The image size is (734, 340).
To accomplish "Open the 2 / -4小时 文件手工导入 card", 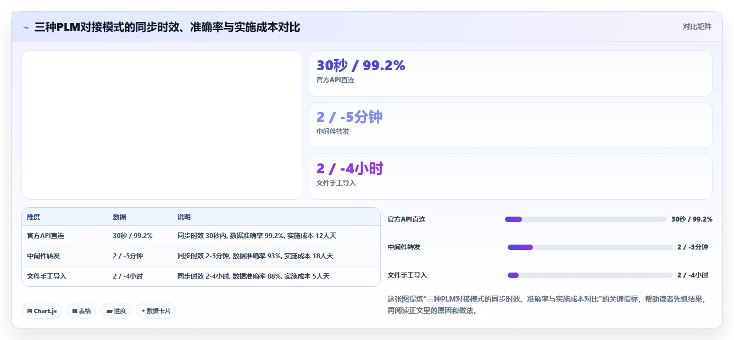I will 510,177.
